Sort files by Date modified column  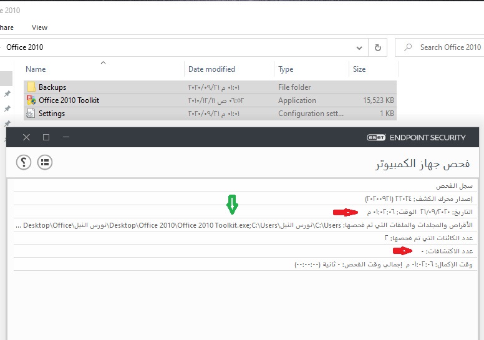coord(211,69)
